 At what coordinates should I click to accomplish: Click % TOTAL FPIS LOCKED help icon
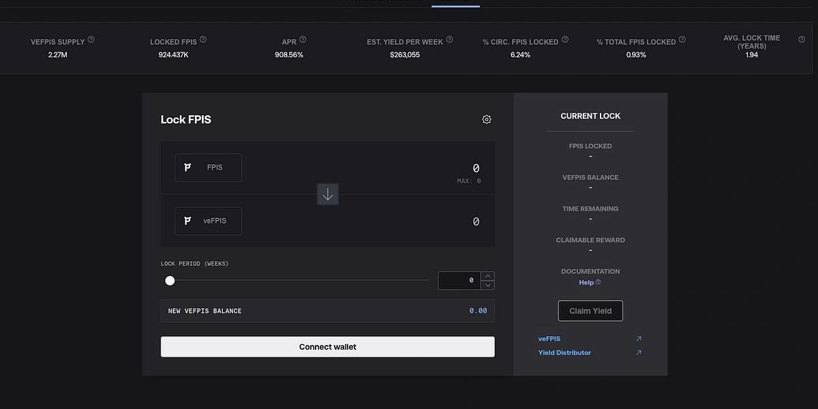[682, 40]
